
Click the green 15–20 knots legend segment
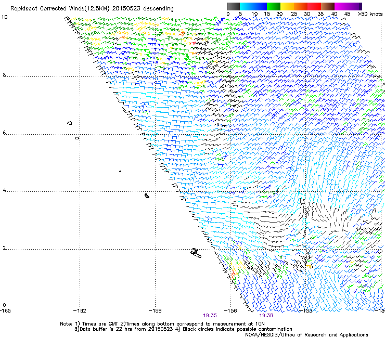click(x=274, y=6)
